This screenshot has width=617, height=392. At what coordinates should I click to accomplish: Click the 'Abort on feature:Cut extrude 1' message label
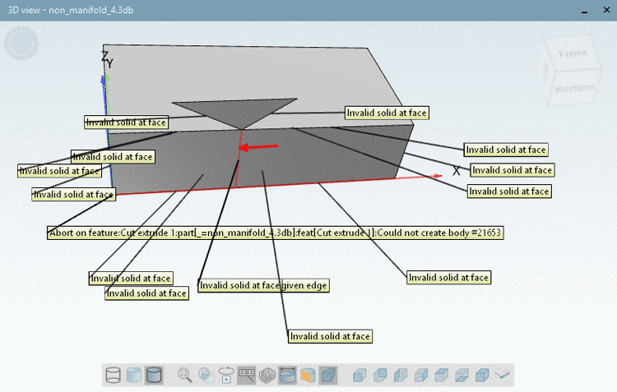275,233
